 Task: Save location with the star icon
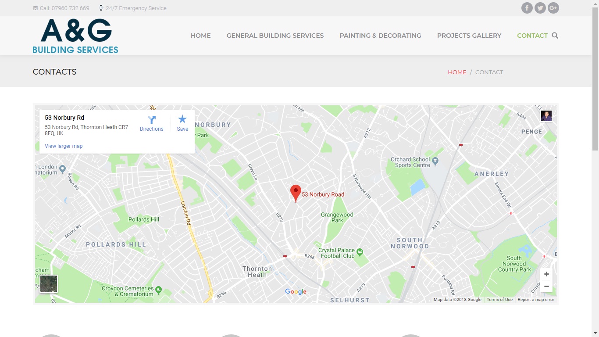pyautogui.click(x=182, y=119)
